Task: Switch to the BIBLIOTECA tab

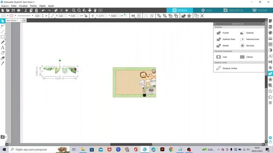Action: pos(233,10)
